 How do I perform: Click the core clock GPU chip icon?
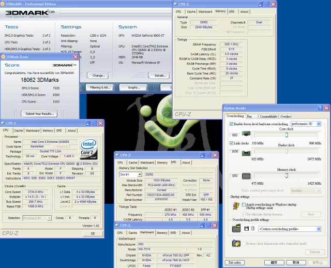[246, 134]
